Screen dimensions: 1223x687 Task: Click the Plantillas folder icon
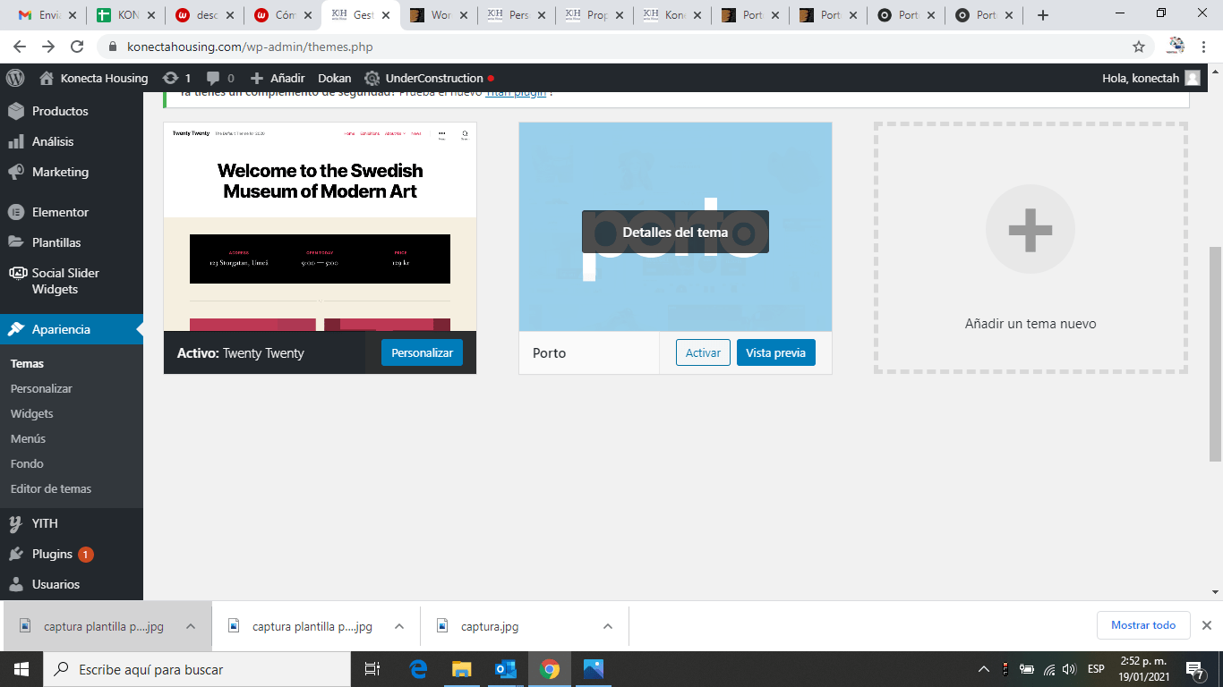(x=16, y=242)
